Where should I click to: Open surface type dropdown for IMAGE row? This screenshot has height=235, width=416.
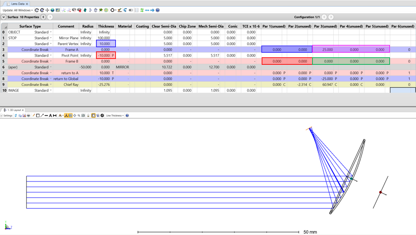[x=51, y=90]
